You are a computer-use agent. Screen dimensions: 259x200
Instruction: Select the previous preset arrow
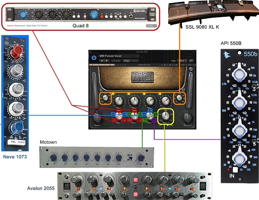102,61
